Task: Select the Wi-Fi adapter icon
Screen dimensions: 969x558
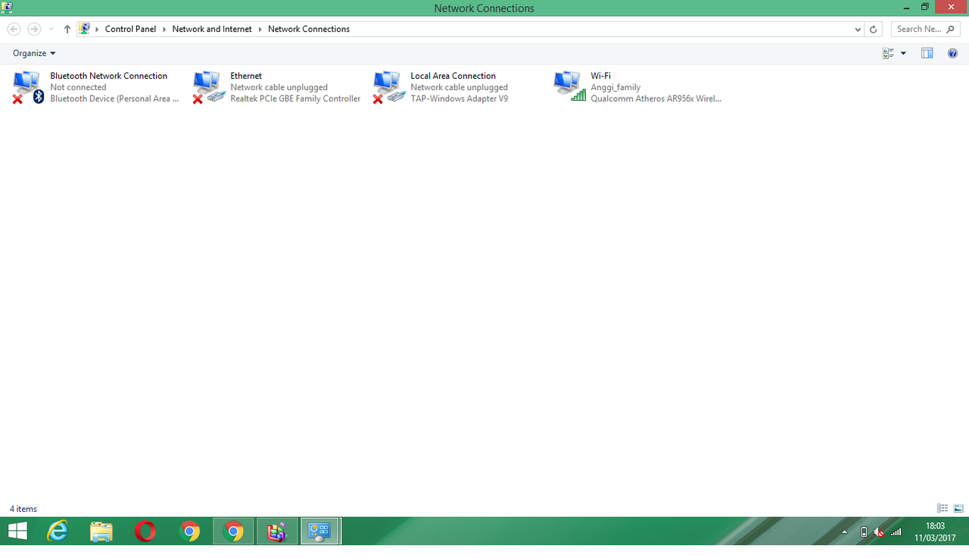Action: pyautogui.click(x=569, y=87)
